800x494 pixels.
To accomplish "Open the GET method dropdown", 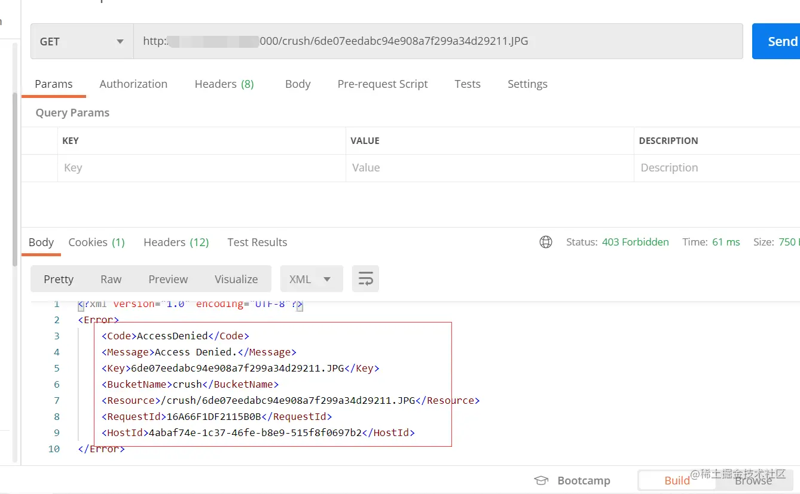I will pos(82,42).
